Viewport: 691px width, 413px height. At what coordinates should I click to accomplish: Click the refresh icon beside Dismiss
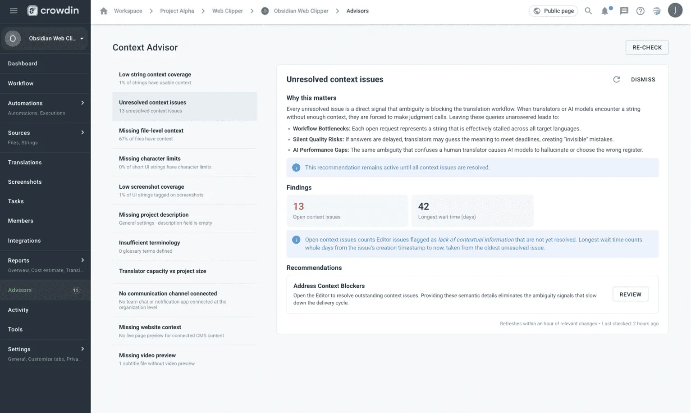[x=617, y=80]
